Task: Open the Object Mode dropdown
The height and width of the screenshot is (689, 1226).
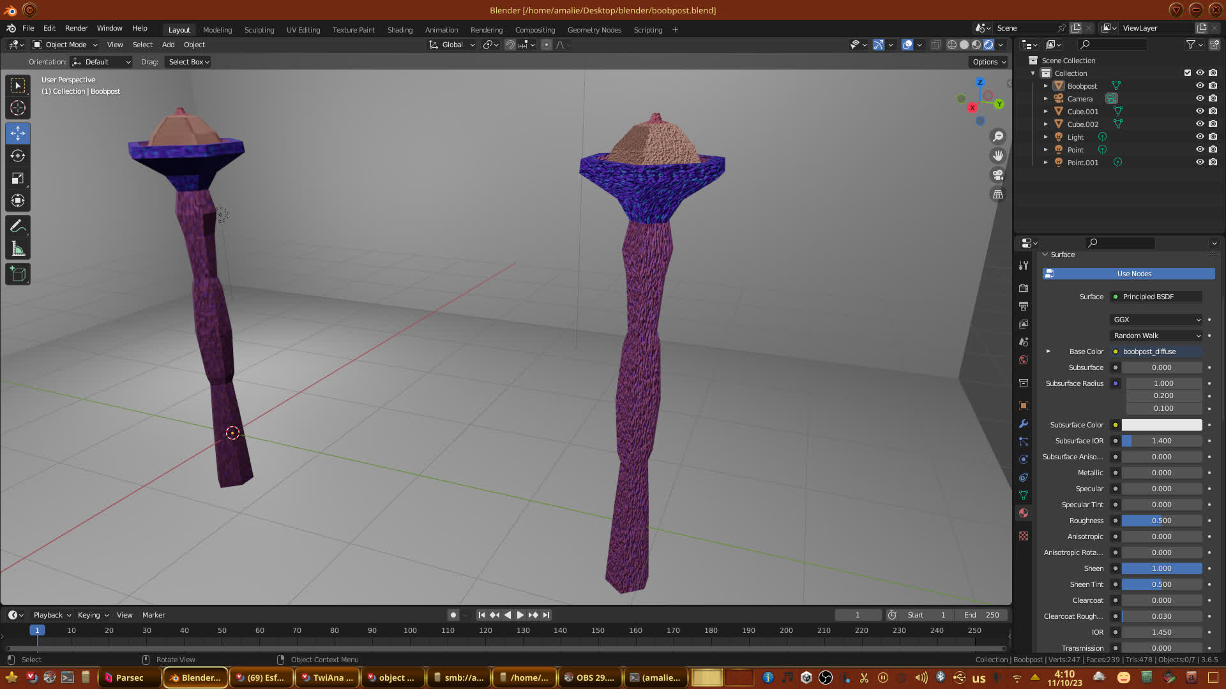Action: (x=65, y=45)
